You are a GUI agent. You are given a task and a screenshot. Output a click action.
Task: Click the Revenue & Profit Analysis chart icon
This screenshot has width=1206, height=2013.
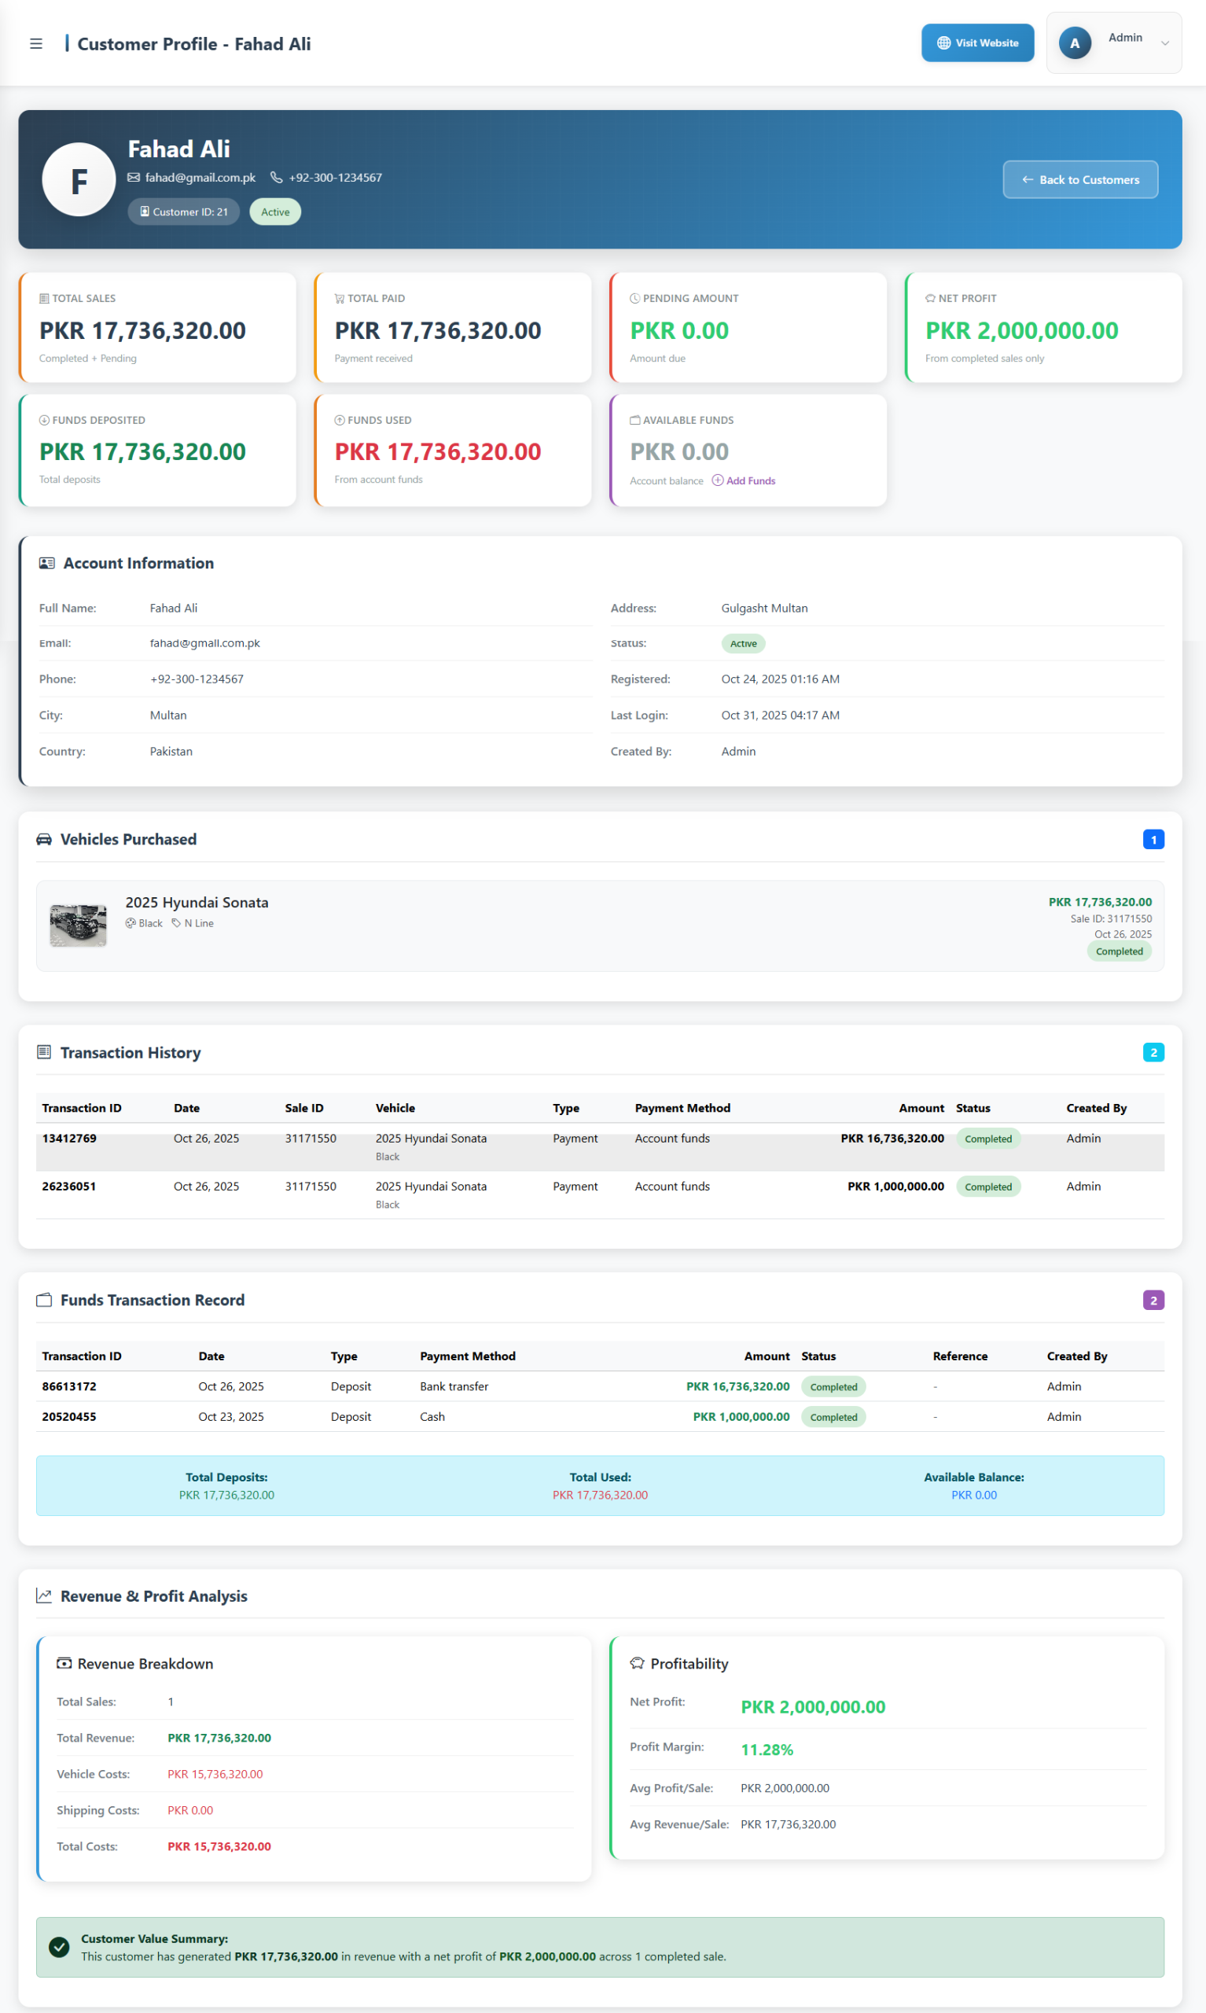tap(44, 1596)
